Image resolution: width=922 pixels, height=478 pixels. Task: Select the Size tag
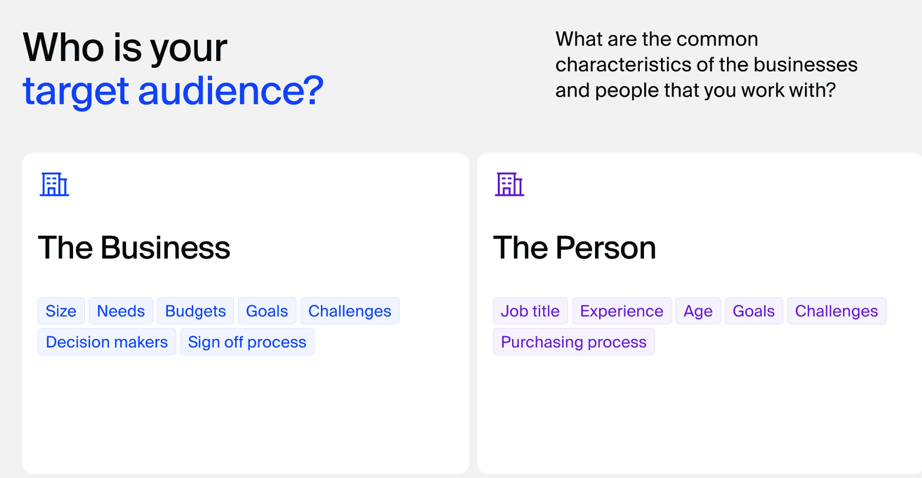point(61,311)
